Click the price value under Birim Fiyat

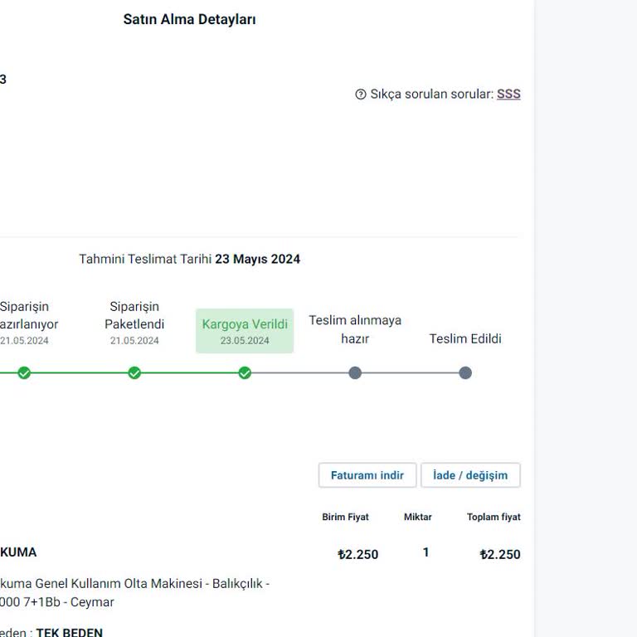[x=358, y=555]
